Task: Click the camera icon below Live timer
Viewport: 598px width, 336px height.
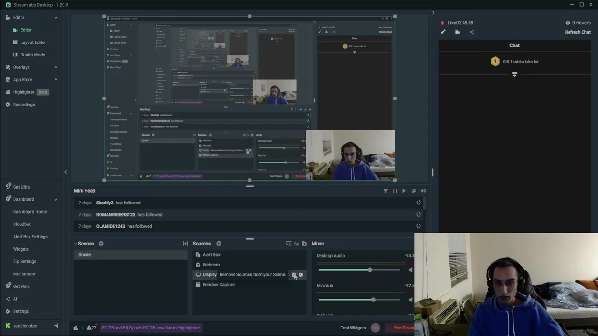Action: pyautogui.click(x=457, y=32)
